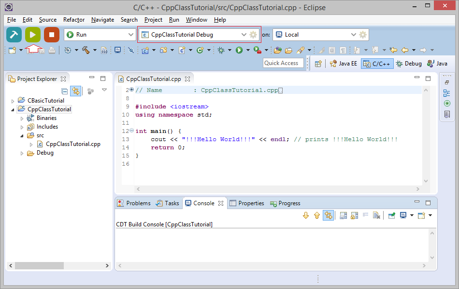Click the orange Stop button

click(52, 35)
